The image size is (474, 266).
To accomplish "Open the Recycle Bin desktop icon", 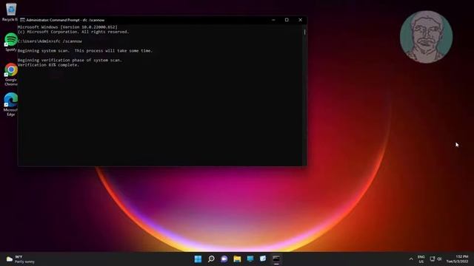I will click(x=10, y=12).
